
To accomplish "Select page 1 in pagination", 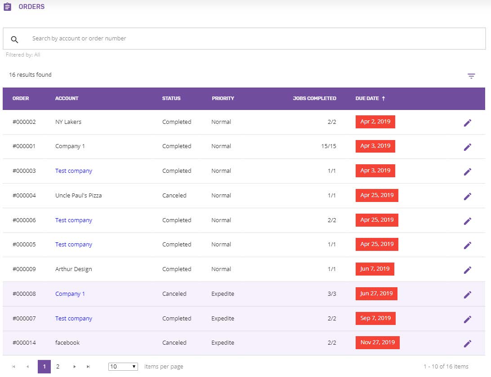I will click(x=44, y=367).
